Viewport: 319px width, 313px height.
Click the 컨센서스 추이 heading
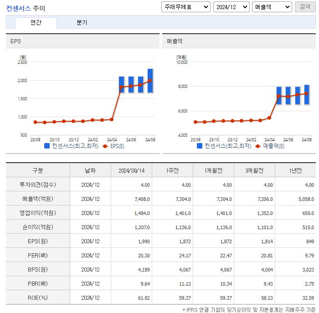click(x=26, y=8)
